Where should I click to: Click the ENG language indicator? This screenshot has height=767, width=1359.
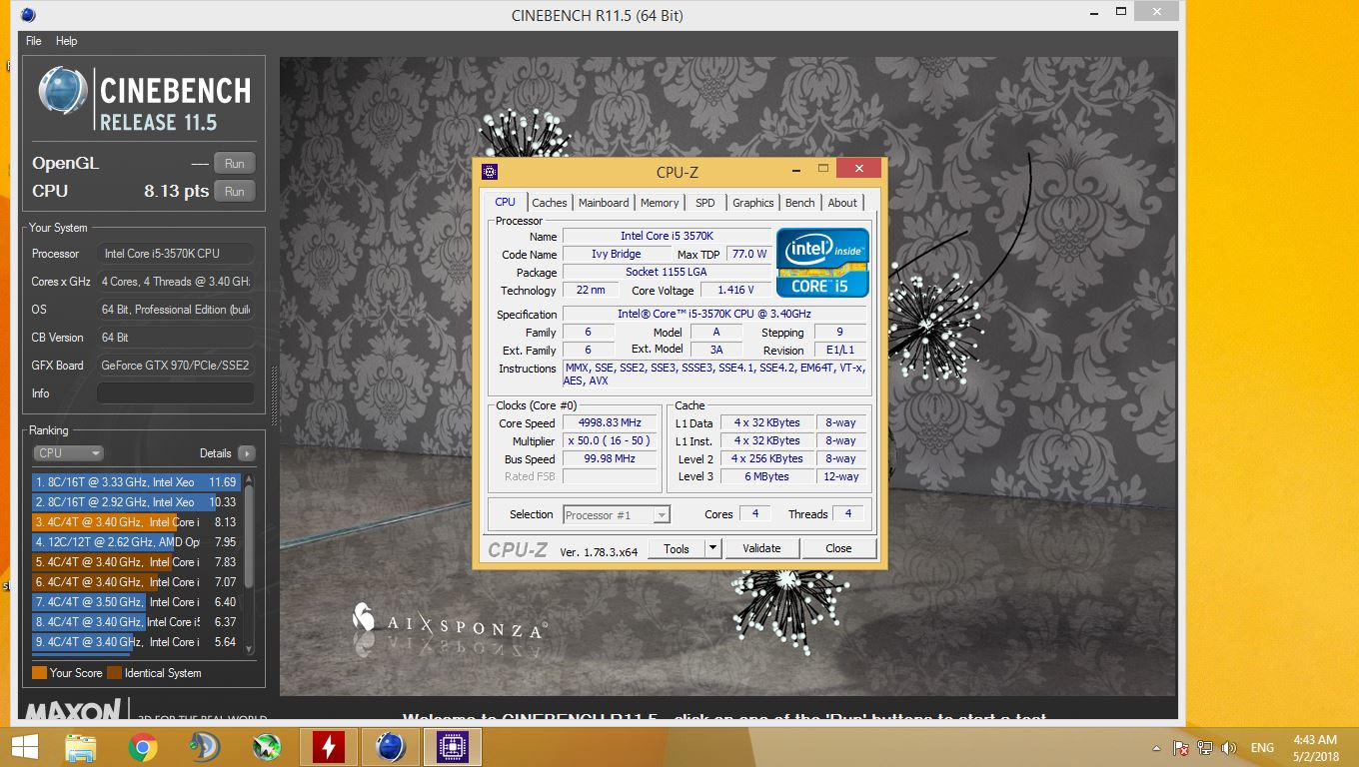(1262, 747)
